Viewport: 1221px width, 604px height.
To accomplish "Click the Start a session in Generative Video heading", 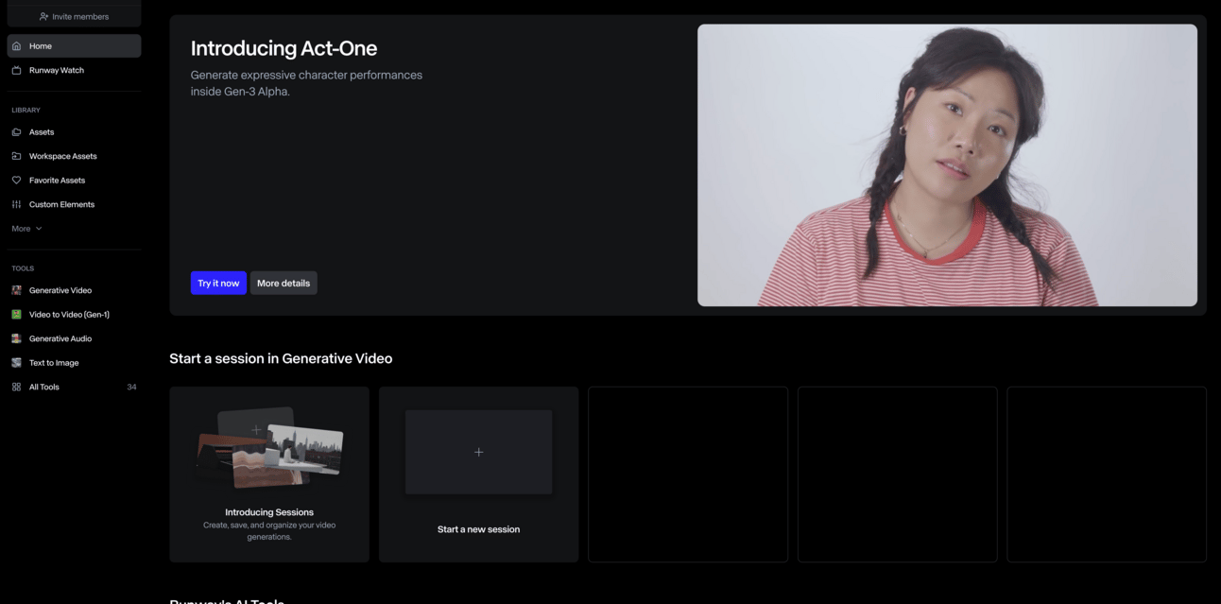I will pos(281,358).
